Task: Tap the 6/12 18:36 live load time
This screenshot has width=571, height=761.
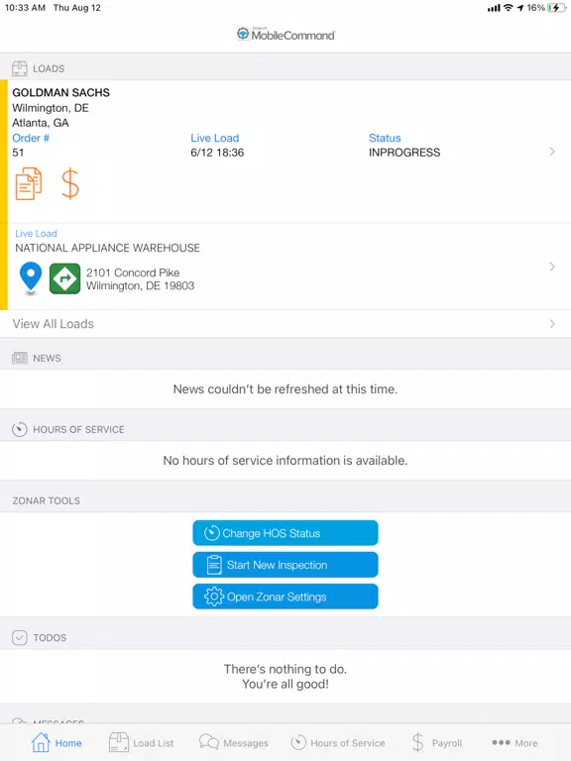Action: click(217, 153)
